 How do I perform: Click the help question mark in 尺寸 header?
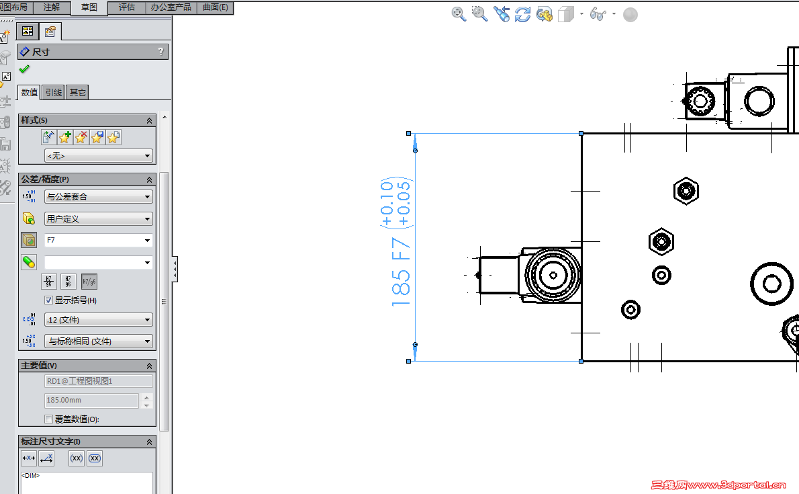point(160,52)
